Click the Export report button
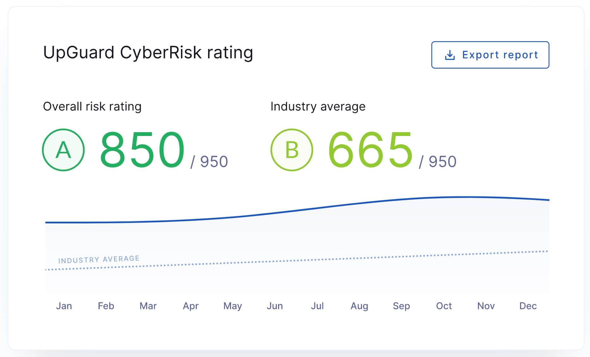The image size is (590, 357). click(x=490, y=55)
